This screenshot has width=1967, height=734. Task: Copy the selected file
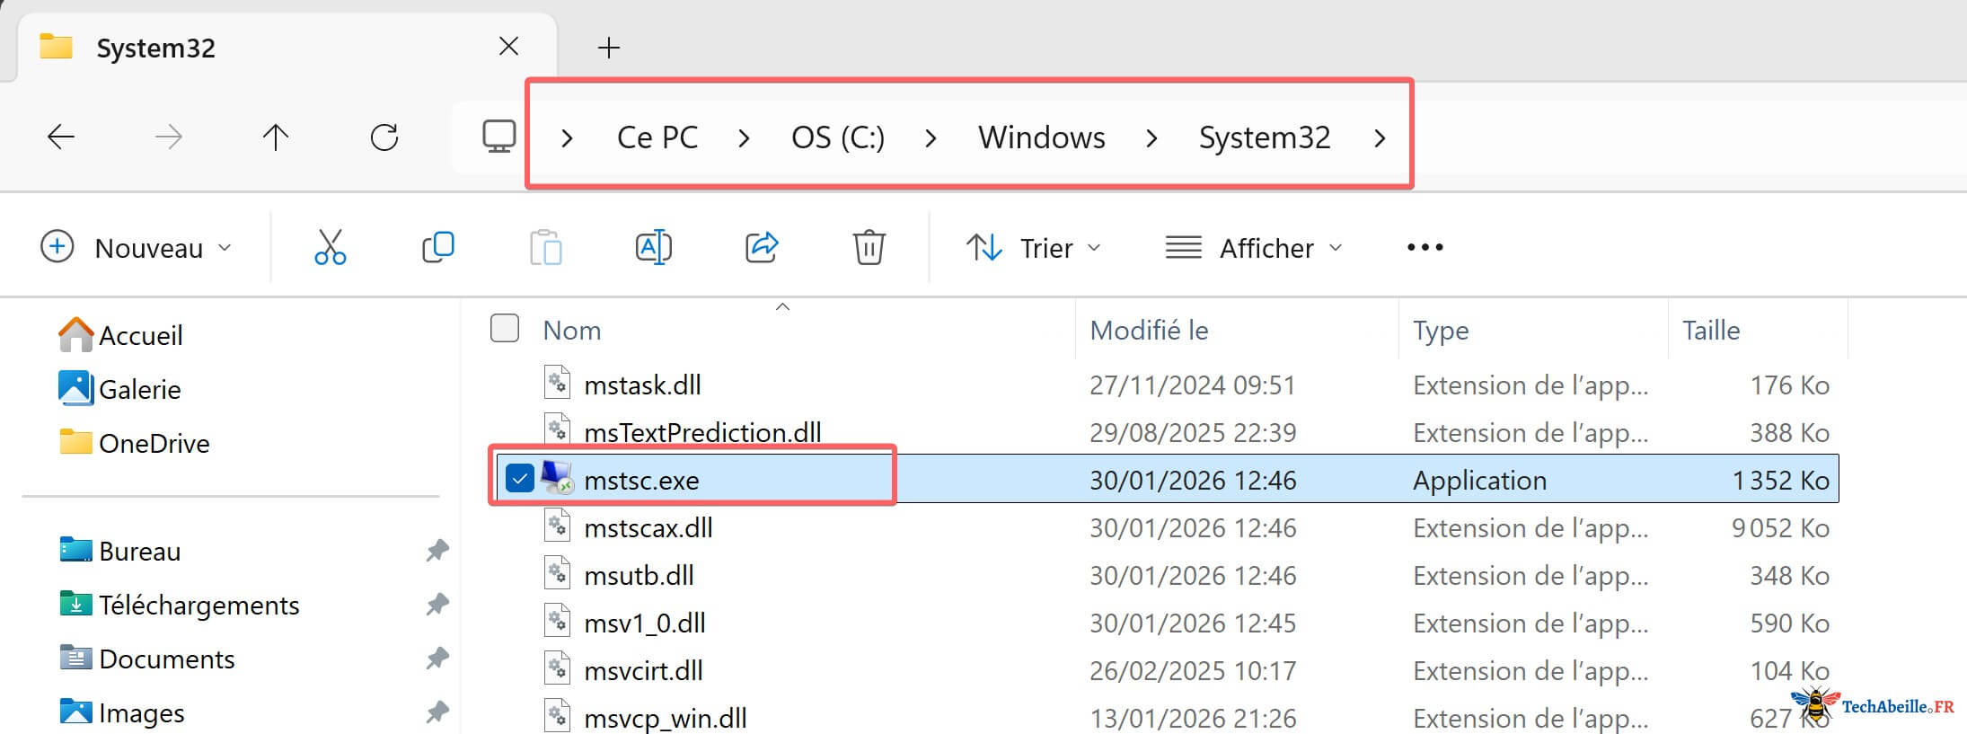coord(438,247)
